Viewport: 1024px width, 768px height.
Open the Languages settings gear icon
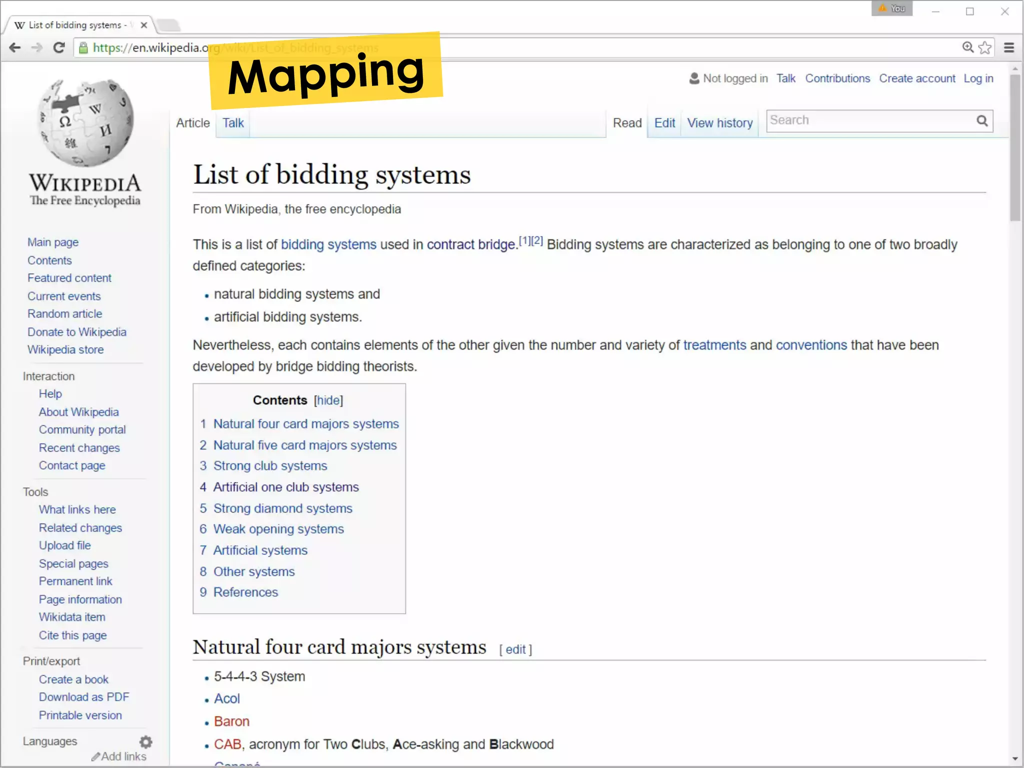(145, 741)
